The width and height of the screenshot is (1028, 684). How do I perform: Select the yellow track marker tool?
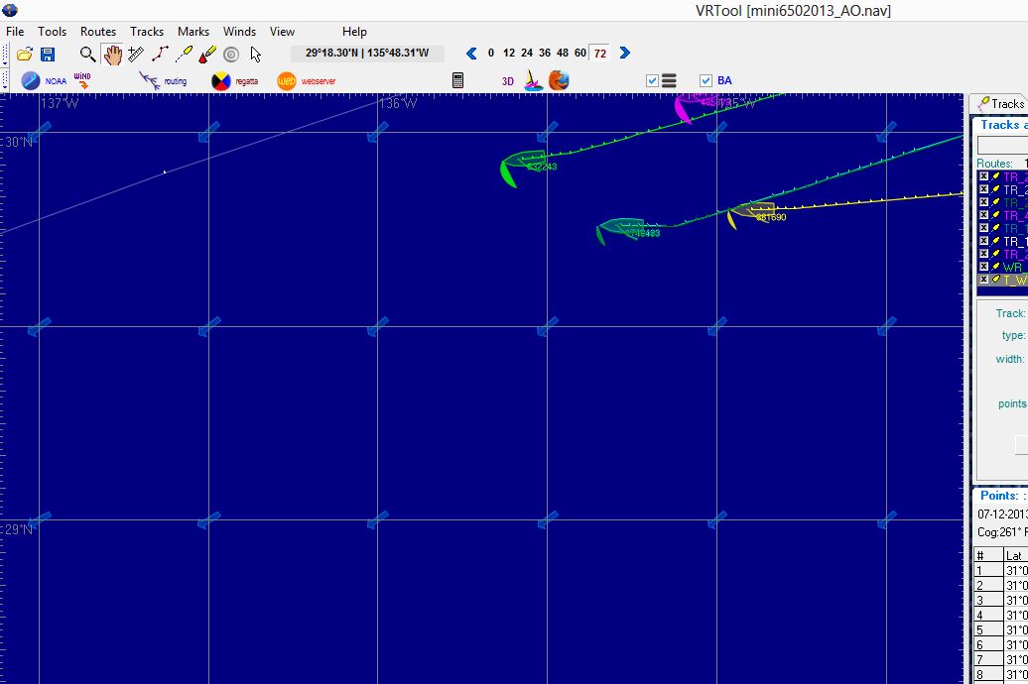point(184,55)
